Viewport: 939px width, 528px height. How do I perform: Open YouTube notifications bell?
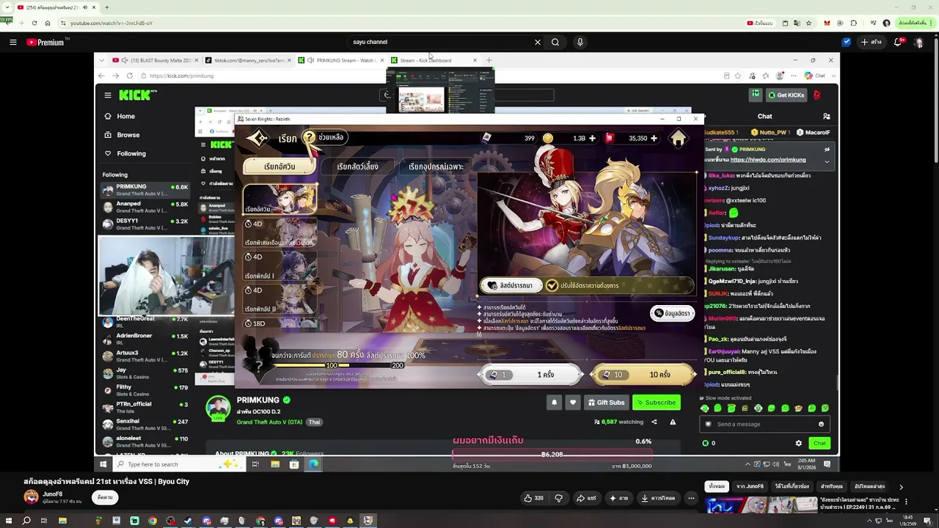(x=897, y=42)
